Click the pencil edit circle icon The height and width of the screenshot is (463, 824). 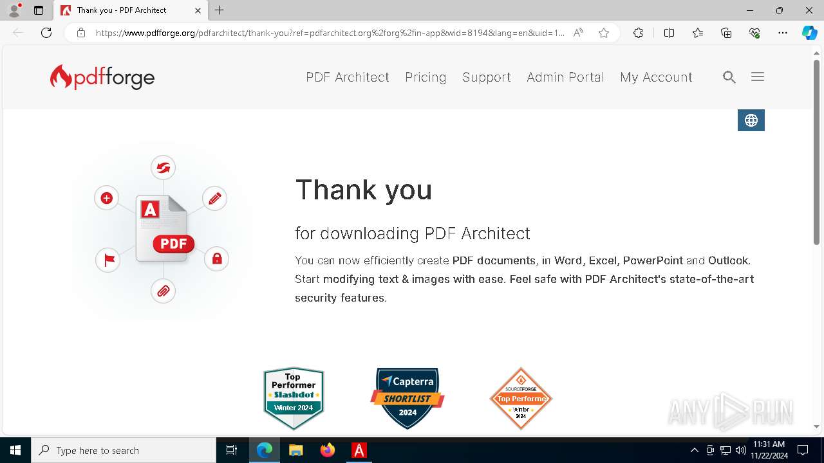click(215, 198)
